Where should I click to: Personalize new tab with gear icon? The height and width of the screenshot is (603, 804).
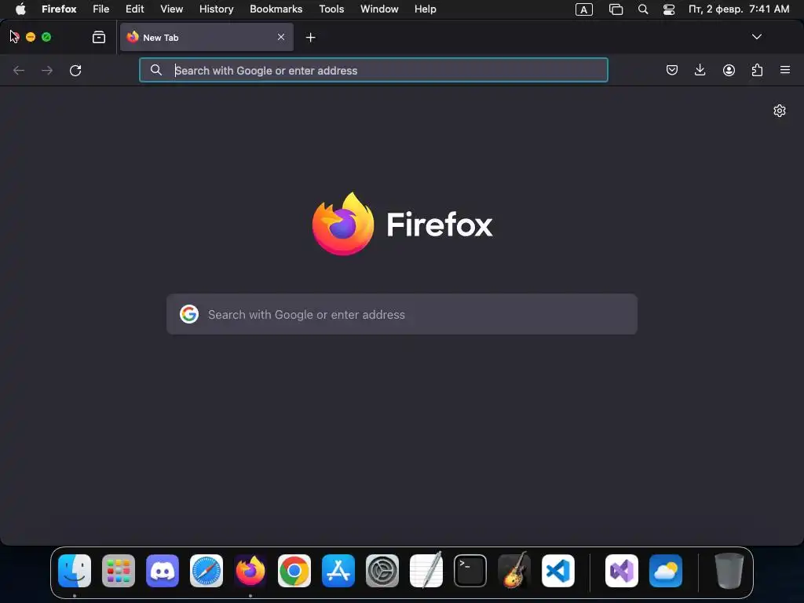coord(780,111)
